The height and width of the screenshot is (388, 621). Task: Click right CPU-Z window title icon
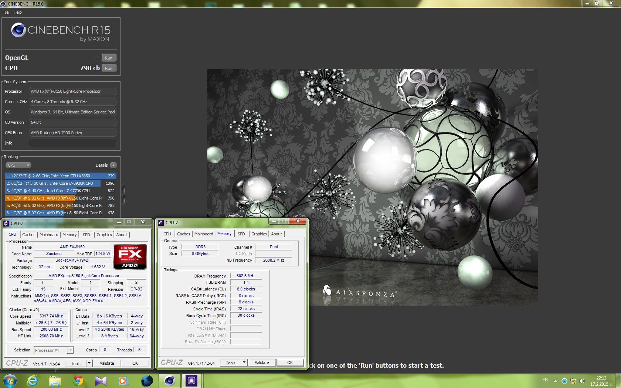click(161, 222)
